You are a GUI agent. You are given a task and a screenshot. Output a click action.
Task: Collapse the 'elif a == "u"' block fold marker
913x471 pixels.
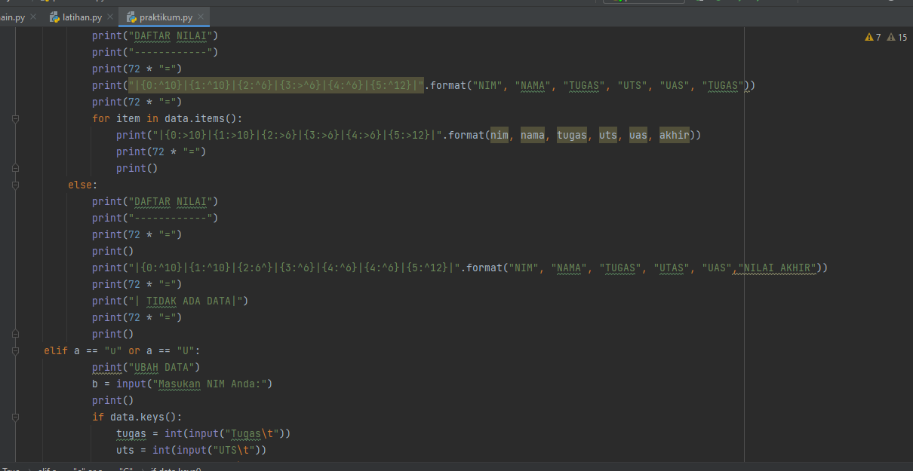pyautogui.click(x=15, y=350)
